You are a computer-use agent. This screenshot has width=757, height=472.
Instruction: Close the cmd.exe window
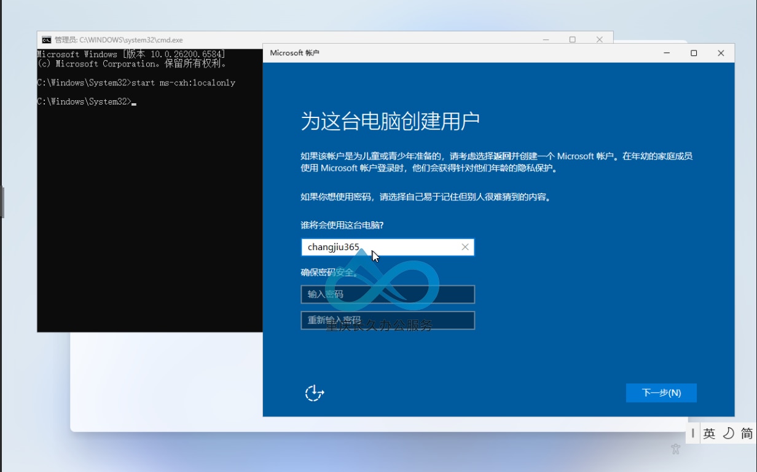(x=599, y=39)
